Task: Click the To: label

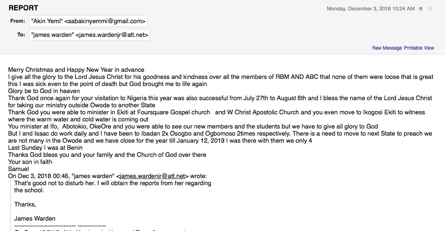Action: pyautogui.click(x=21, y=35)
